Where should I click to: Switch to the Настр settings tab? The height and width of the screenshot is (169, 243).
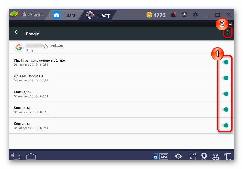coord(98,15)
